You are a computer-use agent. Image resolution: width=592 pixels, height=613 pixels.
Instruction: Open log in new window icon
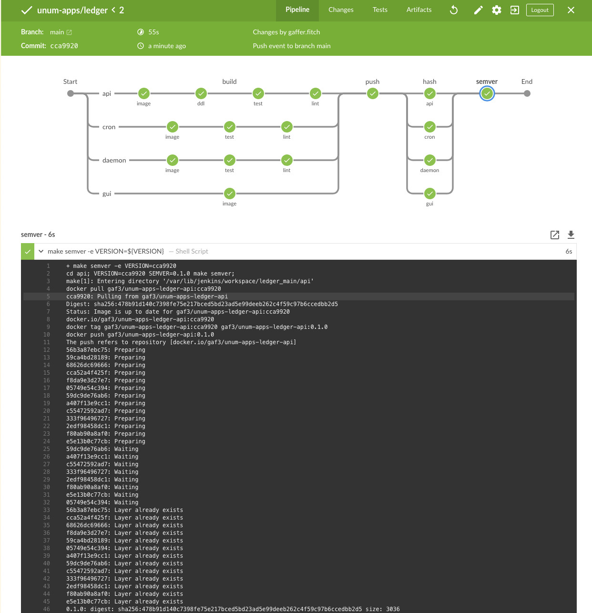click(x=555, y=235)
